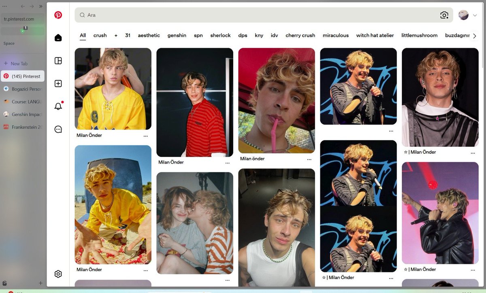Switch to the crush tab
Viewport: 486px width, 293px height.
tap(100, 35)
